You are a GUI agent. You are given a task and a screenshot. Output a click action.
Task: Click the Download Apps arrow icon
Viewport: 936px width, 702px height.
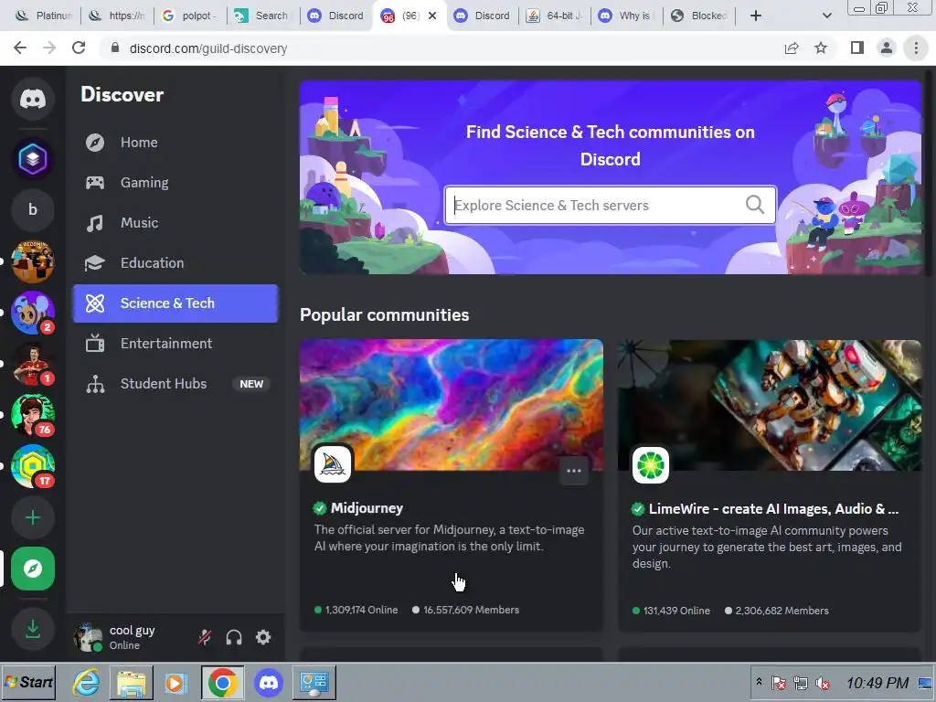click(33, 629)
